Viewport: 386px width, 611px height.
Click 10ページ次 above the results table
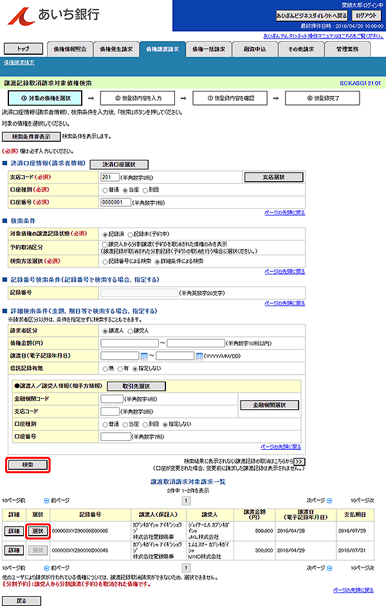coord(362,500)
